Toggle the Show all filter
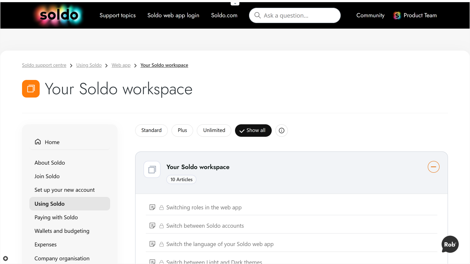Image resolution: width=470 pixels, height=264 pixels. pos(253,131)
